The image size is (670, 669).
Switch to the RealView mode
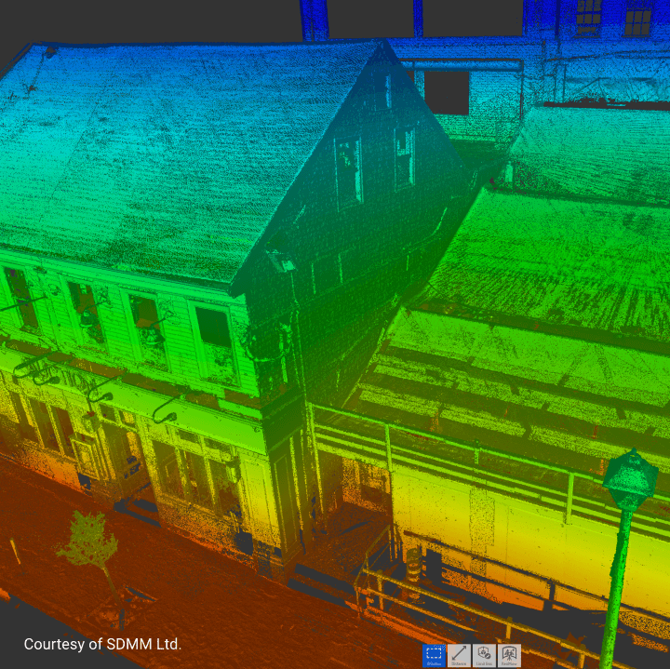[x=509, y=655]
